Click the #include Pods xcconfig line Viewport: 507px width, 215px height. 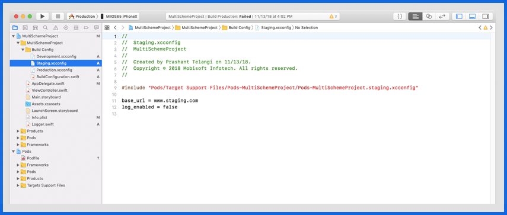point(270,88)
